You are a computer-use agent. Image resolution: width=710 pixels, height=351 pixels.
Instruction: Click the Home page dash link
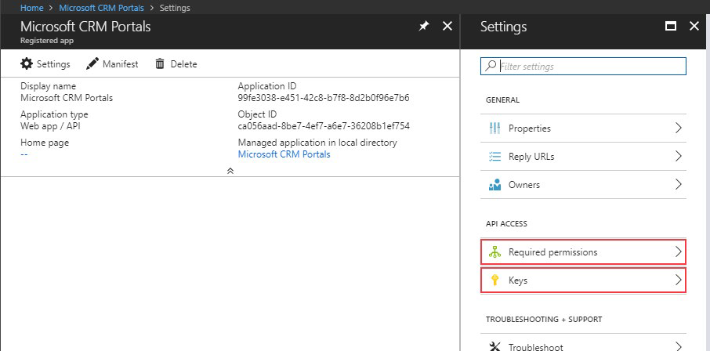[x=24, y=154]
